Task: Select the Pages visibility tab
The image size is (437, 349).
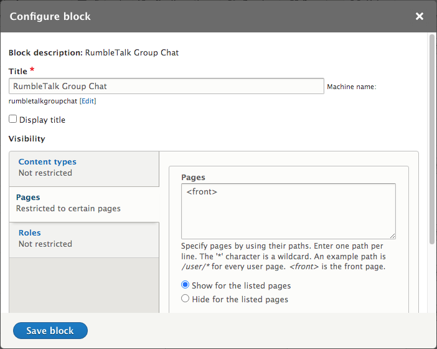Action: 28,198
